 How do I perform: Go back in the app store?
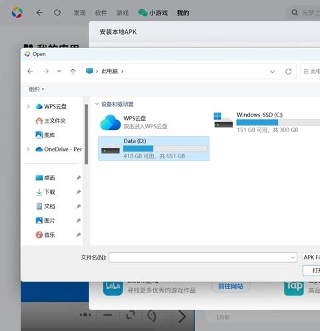pos(39,13)
